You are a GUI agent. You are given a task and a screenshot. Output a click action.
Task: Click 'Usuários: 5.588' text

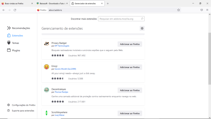pos(76,78)
